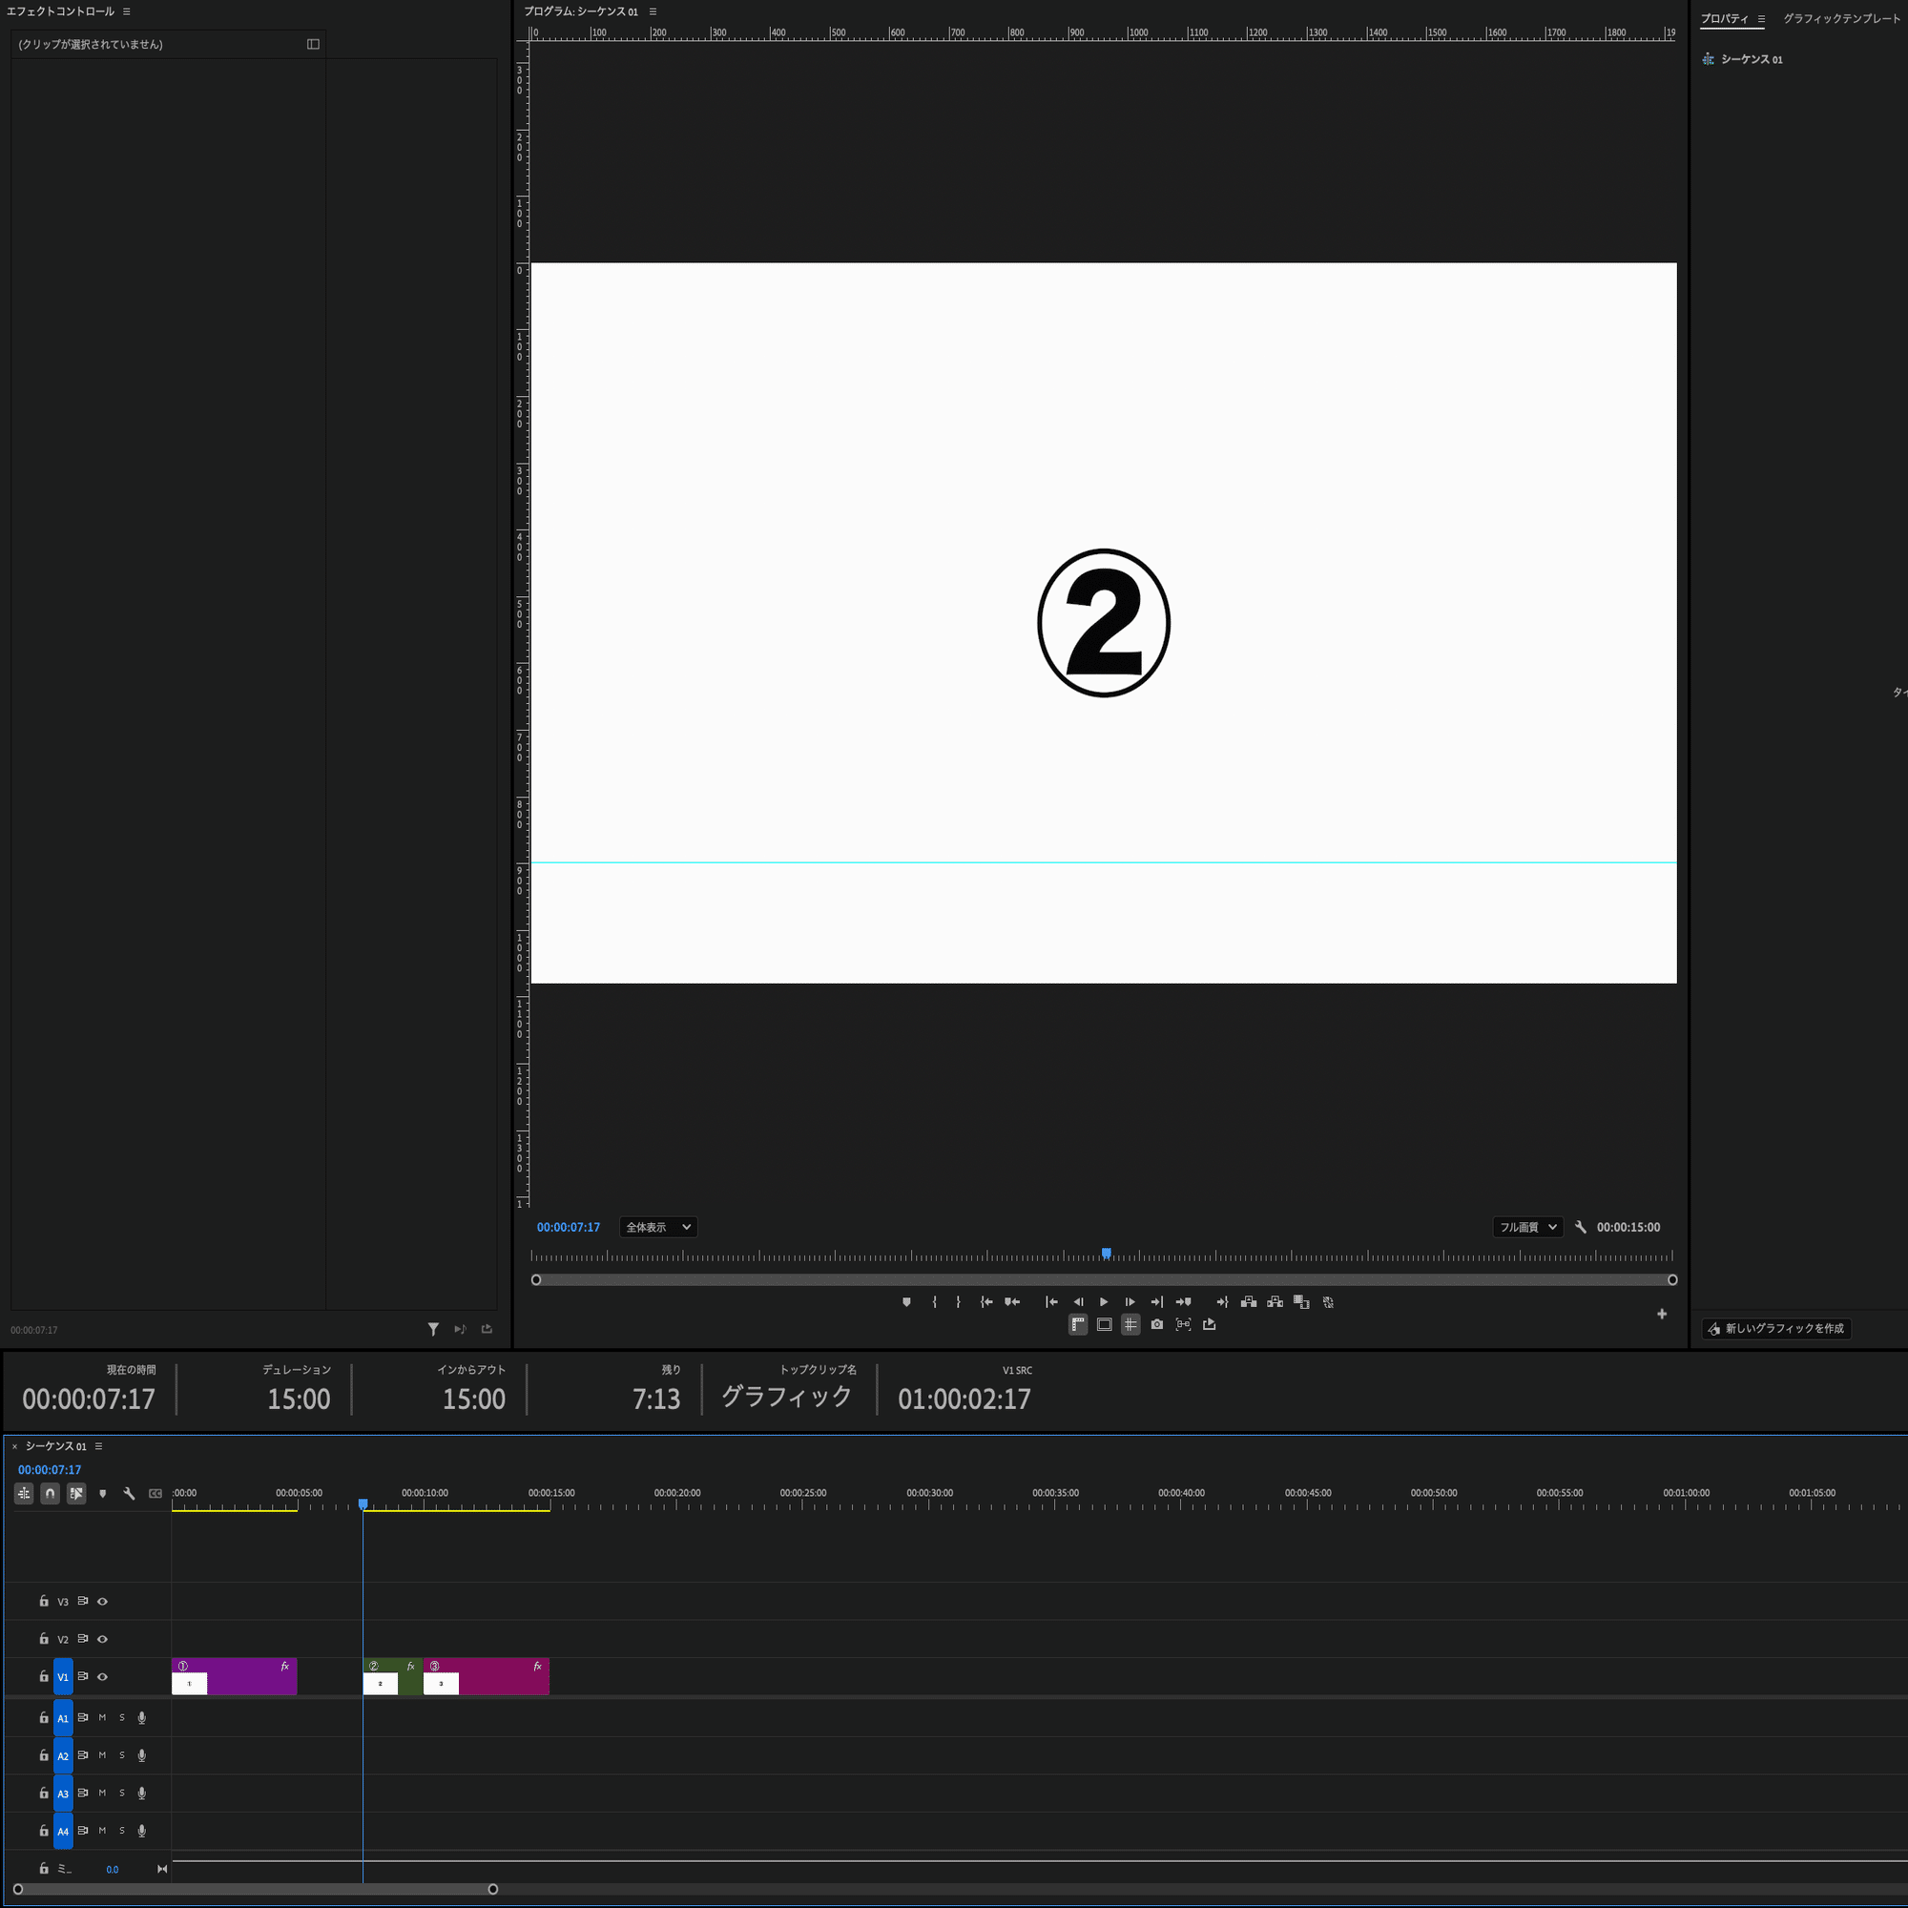Click Go to In point icon
1908x1908 pixels.
[985, 1301]
